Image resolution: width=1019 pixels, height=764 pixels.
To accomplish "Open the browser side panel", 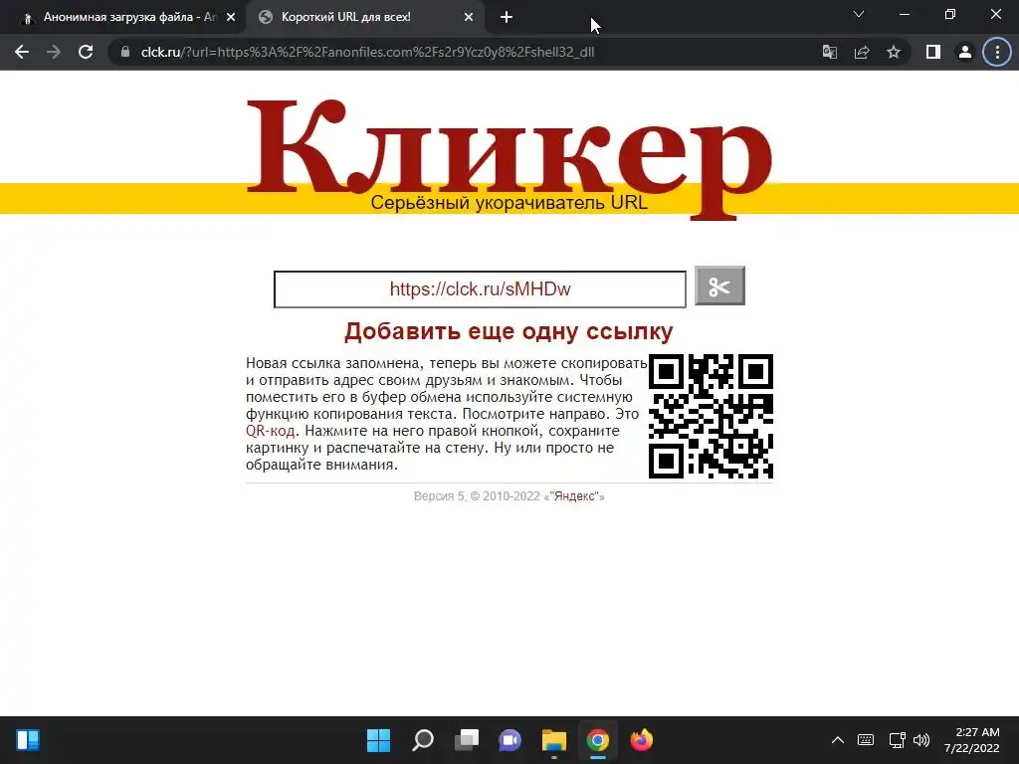I will click(933, 52).
